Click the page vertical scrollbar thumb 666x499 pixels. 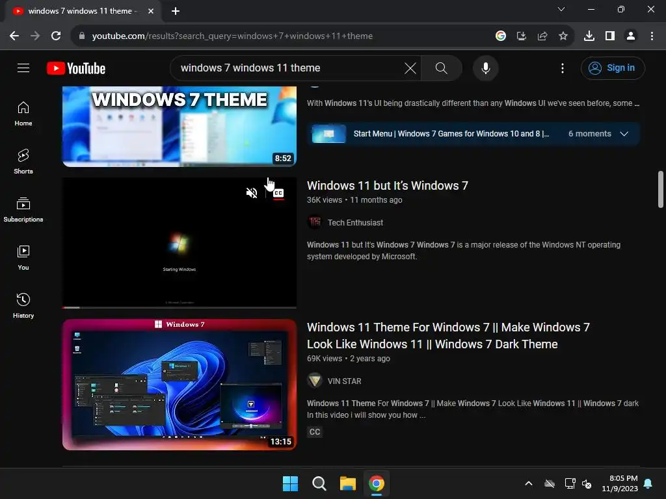pos(660,189)
